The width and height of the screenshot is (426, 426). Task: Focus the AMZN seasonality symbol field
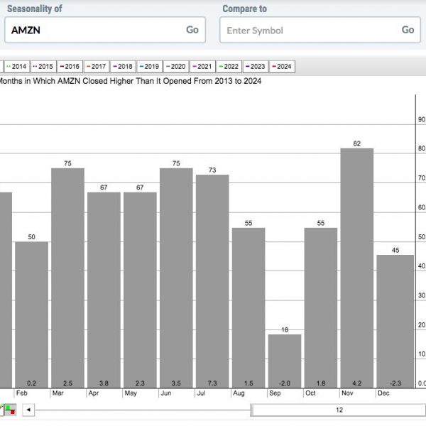pos(105,30)
